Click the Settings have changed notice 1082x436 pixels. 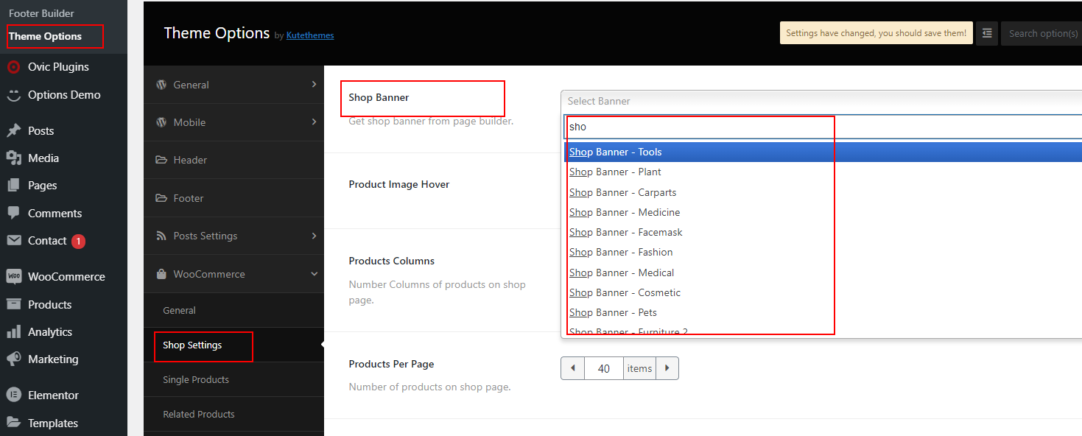coord(877,33)
